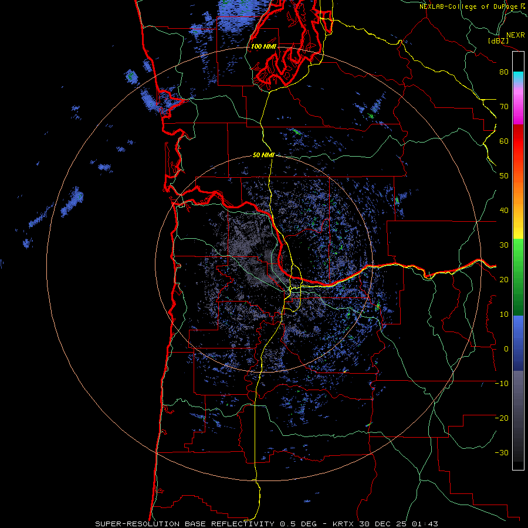
Task: Click the NEXR label above the color scale
Action: (516, 35)
